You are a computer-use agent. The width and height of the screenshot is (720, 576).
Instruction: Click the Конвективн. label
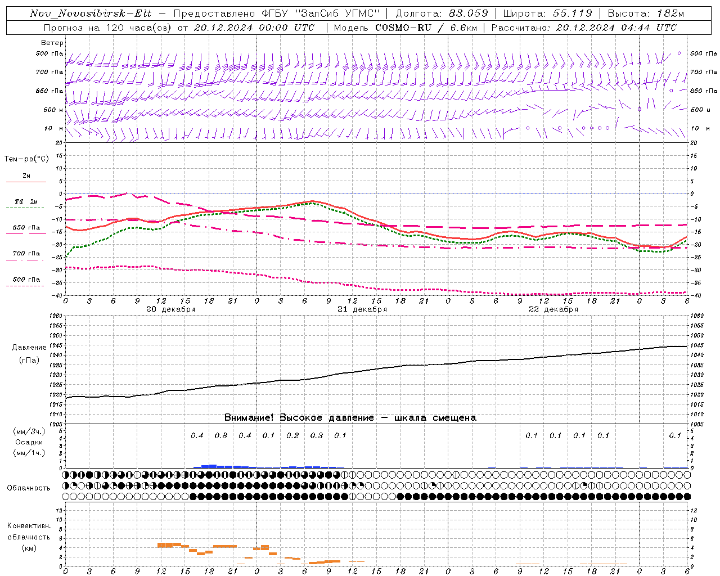point(29,526)
